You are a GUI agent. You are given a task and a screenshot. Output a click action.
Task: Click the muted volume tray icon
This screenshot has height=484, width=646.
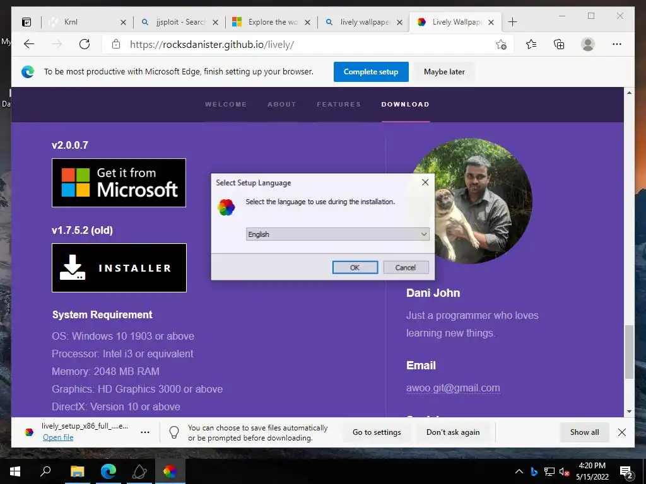click(564, 471)
